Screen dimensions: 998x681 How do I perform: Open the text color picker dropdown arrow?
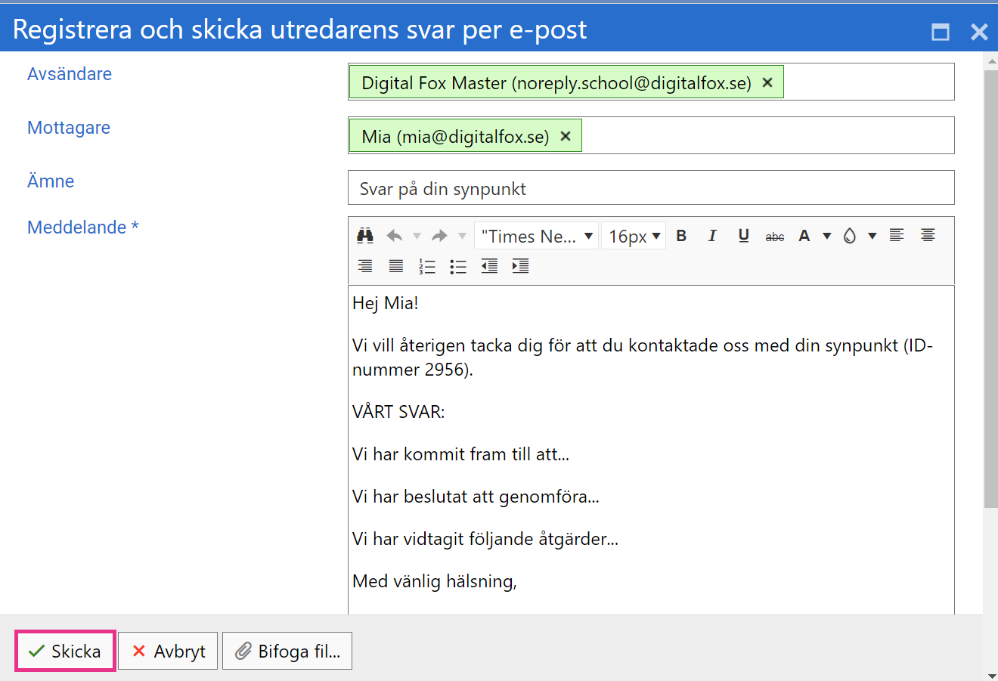tap(827, 236)
